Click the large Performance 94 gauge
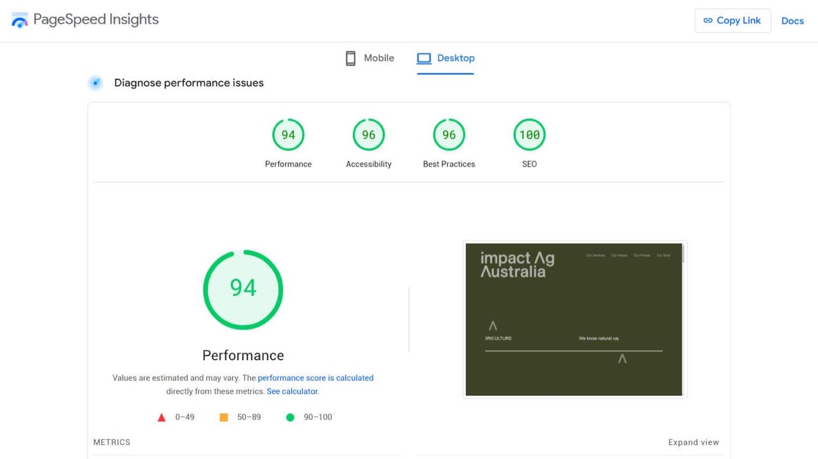Viewport: 818px width, 459px height. [243, 290]
